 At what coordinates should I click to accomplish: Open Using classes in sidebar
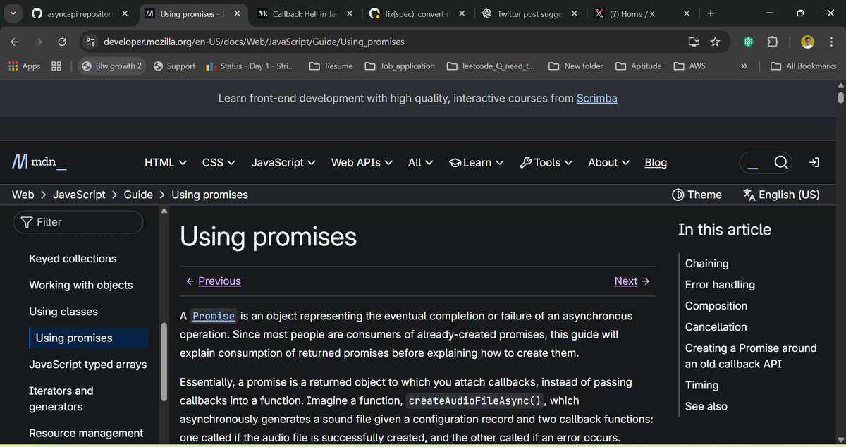63,312
